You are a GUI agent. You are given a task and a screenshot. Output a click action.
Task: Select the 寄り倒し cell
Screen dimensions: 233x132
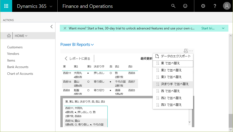click(99, 82)
